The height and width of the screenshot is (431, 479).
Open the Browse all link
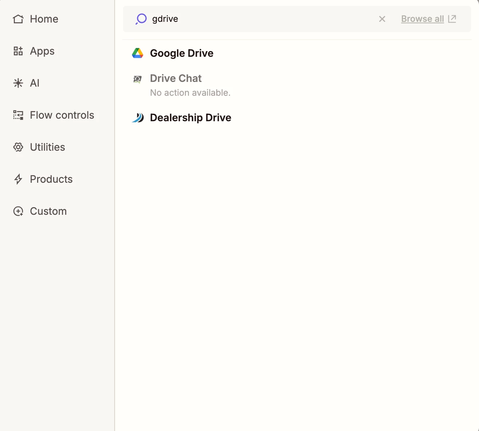click(423, 19)
